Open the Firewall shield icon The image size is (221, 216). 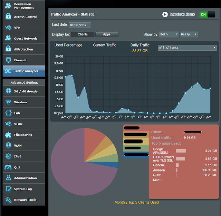(8, 60)
